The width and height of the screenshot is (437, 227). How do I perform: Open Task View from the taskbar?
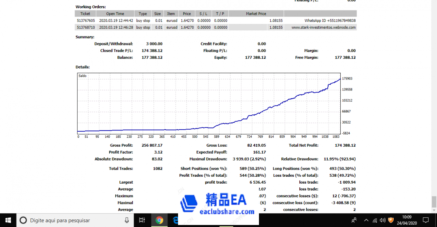pyautogui.click(x=142, y=220)
